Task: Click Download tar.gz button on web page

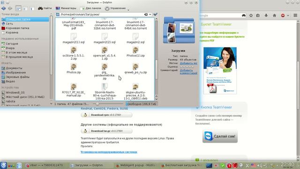Action: [106, 131]
